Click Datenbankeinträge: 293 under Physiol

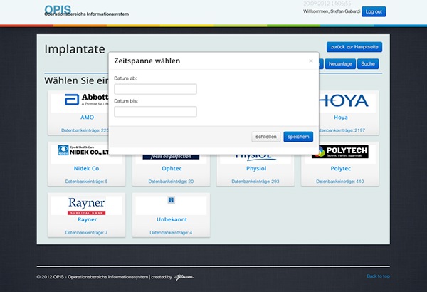coord(255,182)
